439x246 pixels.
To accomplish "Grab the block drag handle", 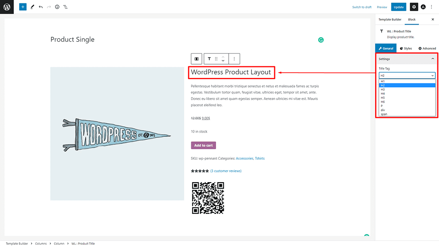I will 216,59.
